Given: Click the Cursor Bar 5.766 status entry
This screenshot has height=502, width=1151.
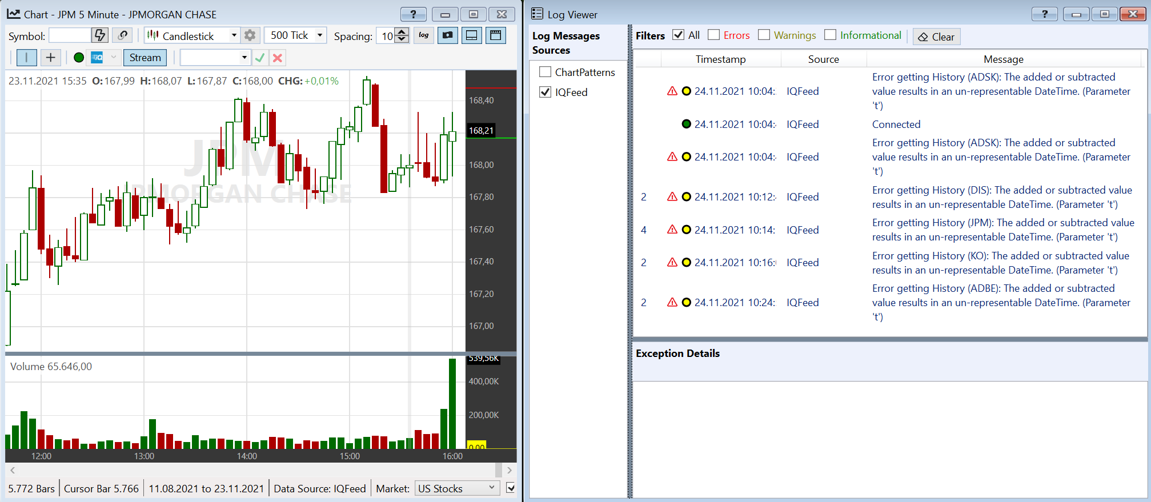Looking at the screenshot, I should click(101, 488).
